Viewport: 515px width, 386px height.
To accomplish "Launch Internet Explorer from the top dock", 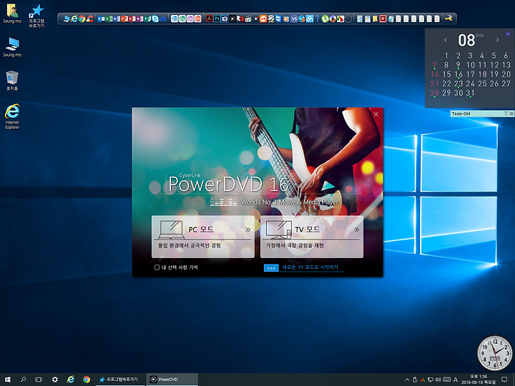I will (x=74, y=19).
